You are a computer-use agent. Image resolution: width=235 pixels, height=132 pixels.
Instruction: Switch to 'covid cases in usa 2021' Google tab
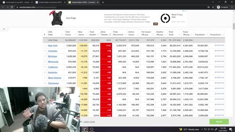tap(18, 2)
